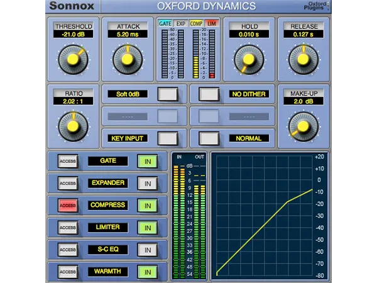The width and height of the screenshot is (377, 283).
Task: Click the button beside KEY INPUT
Action: point(168,138)
